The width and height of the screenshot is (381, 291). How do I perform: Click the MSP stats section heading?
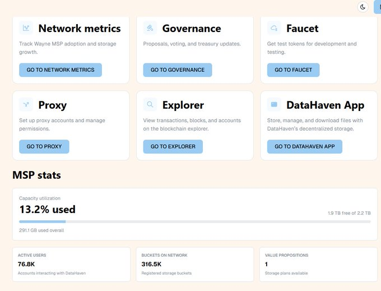pos(36,175)
